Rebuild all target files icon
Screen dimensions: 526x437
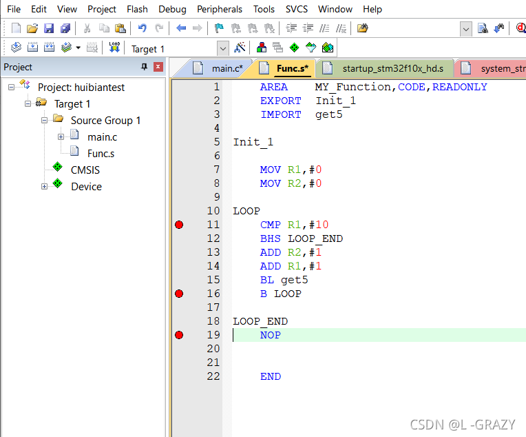click(x=49, y=48)
